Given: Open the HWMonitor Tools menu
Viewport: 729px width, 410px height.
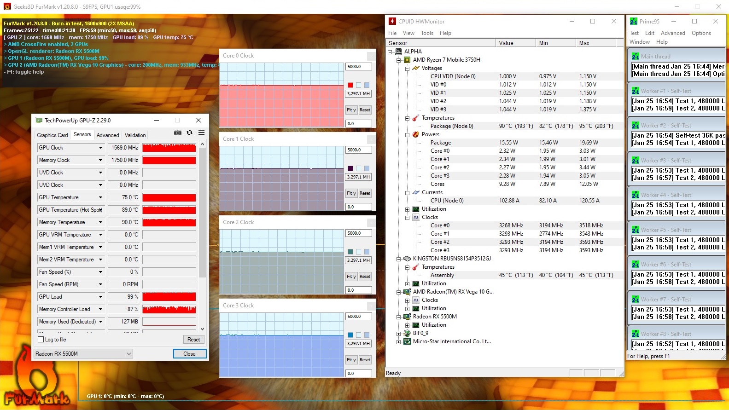Looking at the screenshot, I should (427, 33).
